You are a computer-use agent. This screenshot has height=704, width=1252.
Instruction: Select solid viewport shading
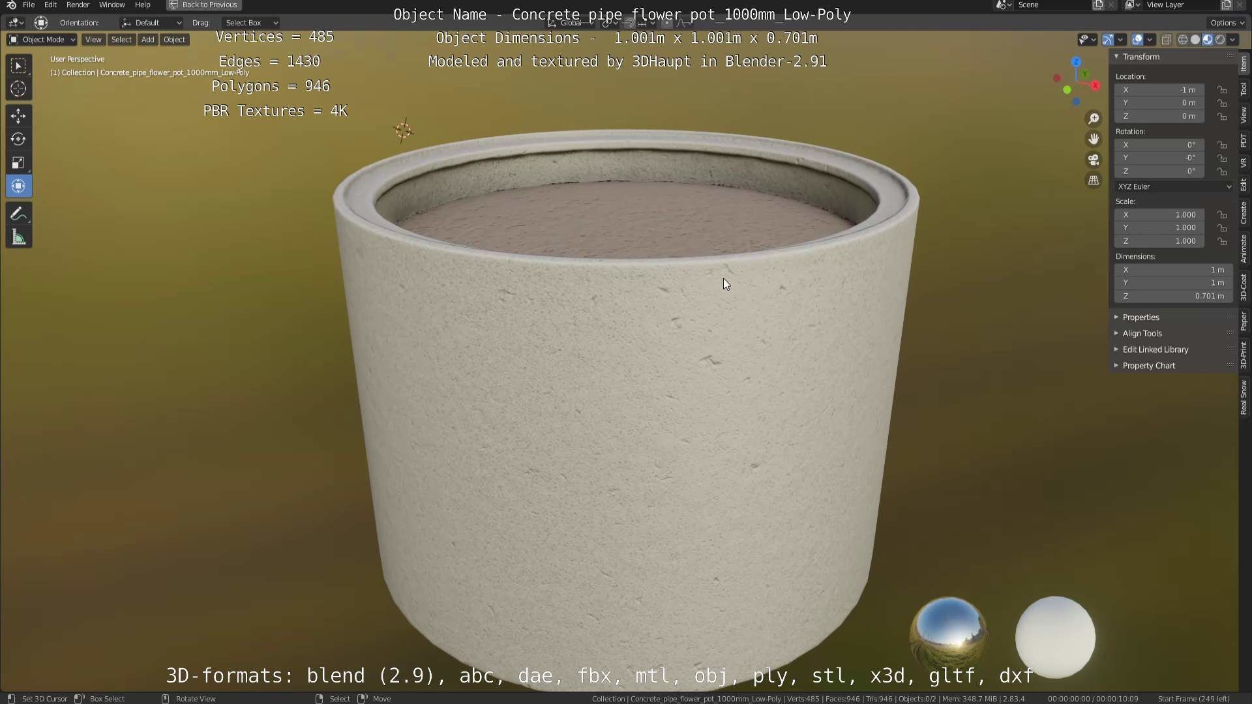coord(1195,40)
